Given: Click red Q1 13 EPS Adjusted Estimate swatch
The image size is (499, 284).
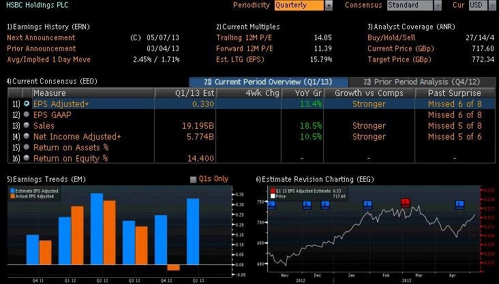Looking at the screenshot, I should tap(273, 191).
